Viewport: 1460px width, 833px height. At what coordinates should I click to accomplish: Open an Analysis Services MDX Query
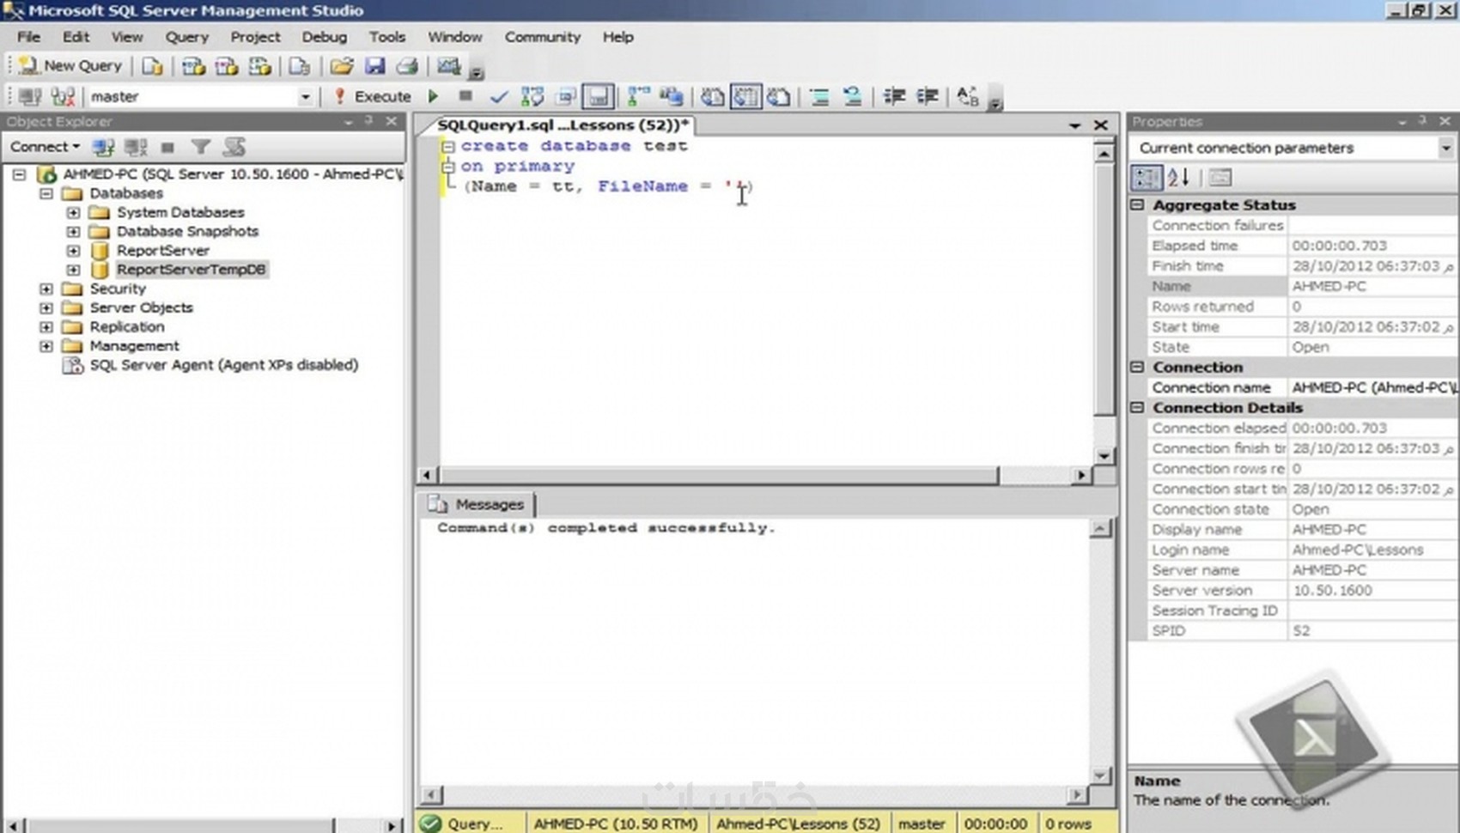pos(193,66)
